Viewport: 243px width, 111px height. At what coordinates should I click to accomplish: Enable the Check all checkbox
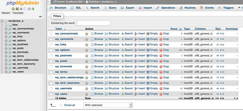click(61, 106)
